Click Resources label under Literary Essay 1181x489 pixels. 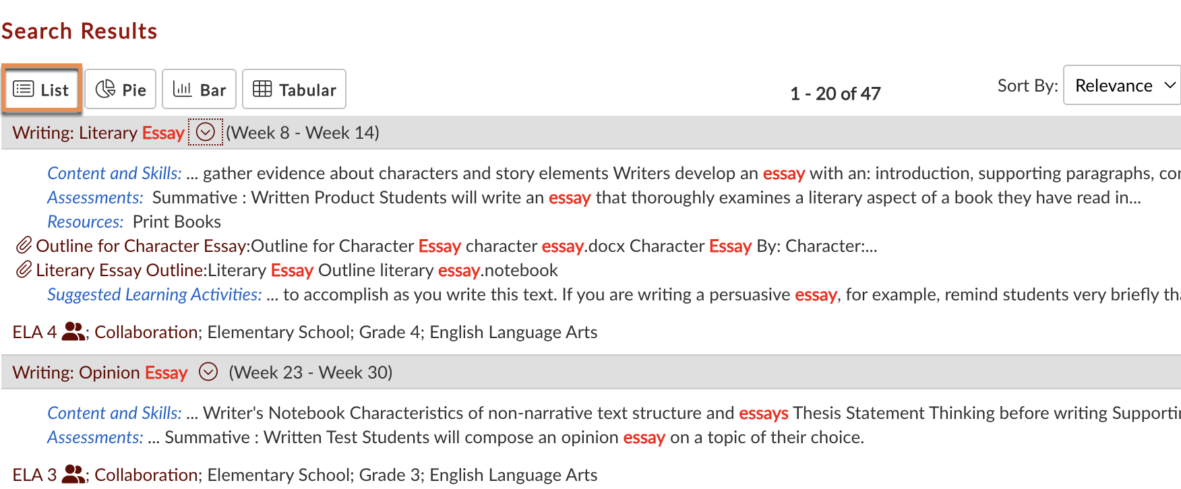(x=86, y=222)
